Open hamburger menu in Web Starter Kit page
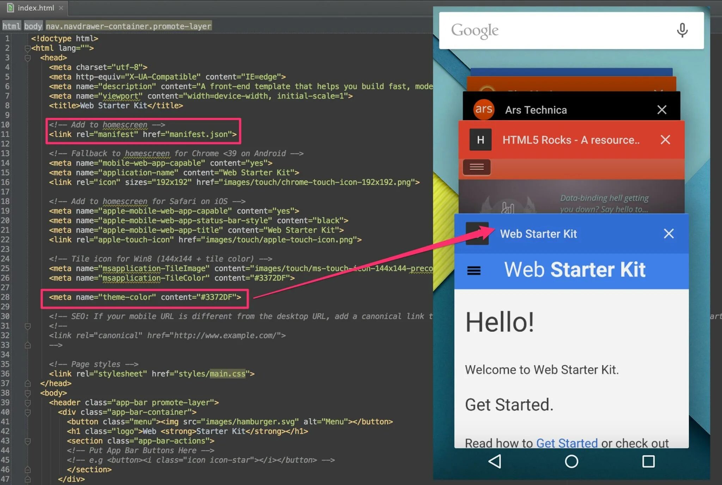 click(x=473, y=271)
